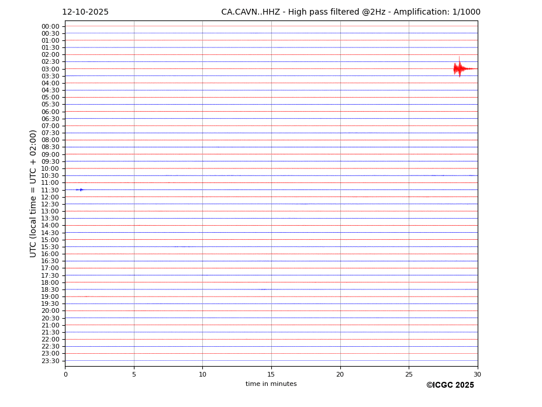Pick the 23:30 row time label
Image resolution: width=542 pixels, height=407 pixels.
[x=50, y=361]
